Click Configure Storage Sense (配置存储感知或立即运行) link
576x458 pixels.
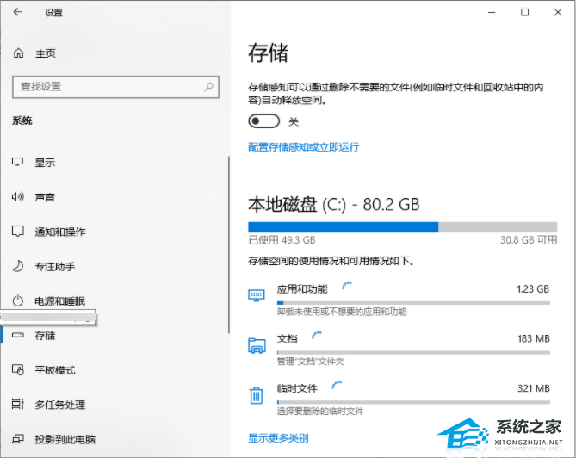click(303, 146)
